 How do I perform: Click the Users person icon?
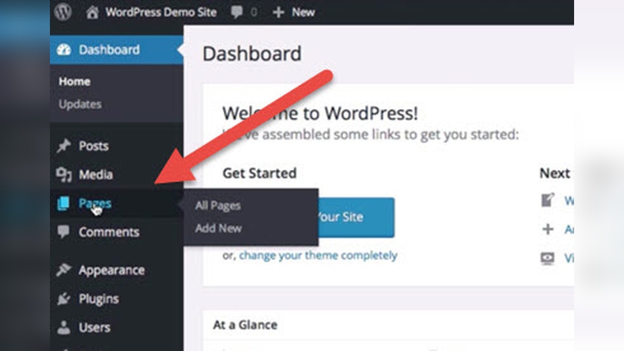[x=63, y=327]
